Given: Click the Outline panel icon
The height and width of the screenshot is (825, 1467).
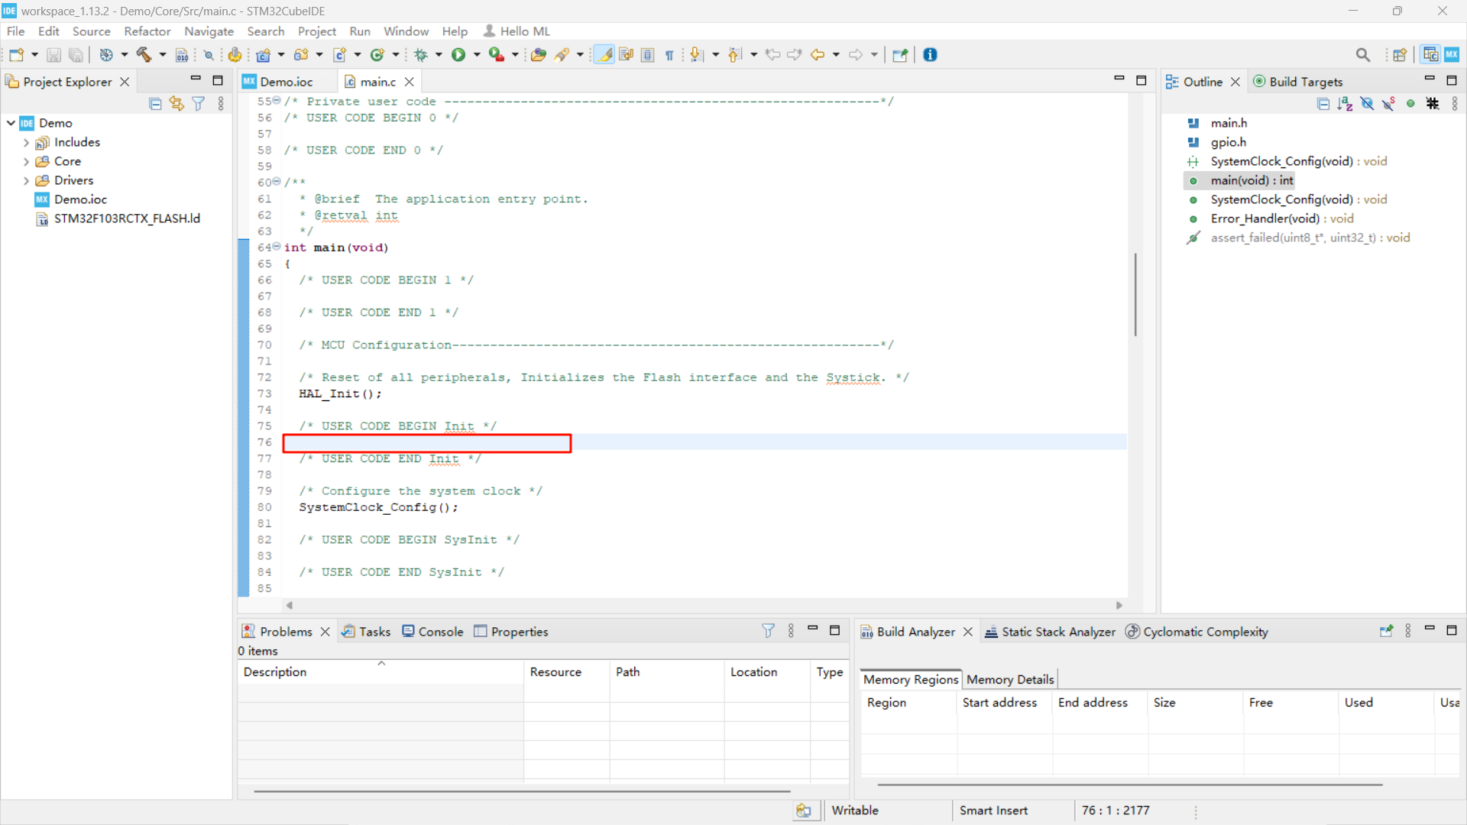Looking at the screenshot, I should tap(1172, 82).
